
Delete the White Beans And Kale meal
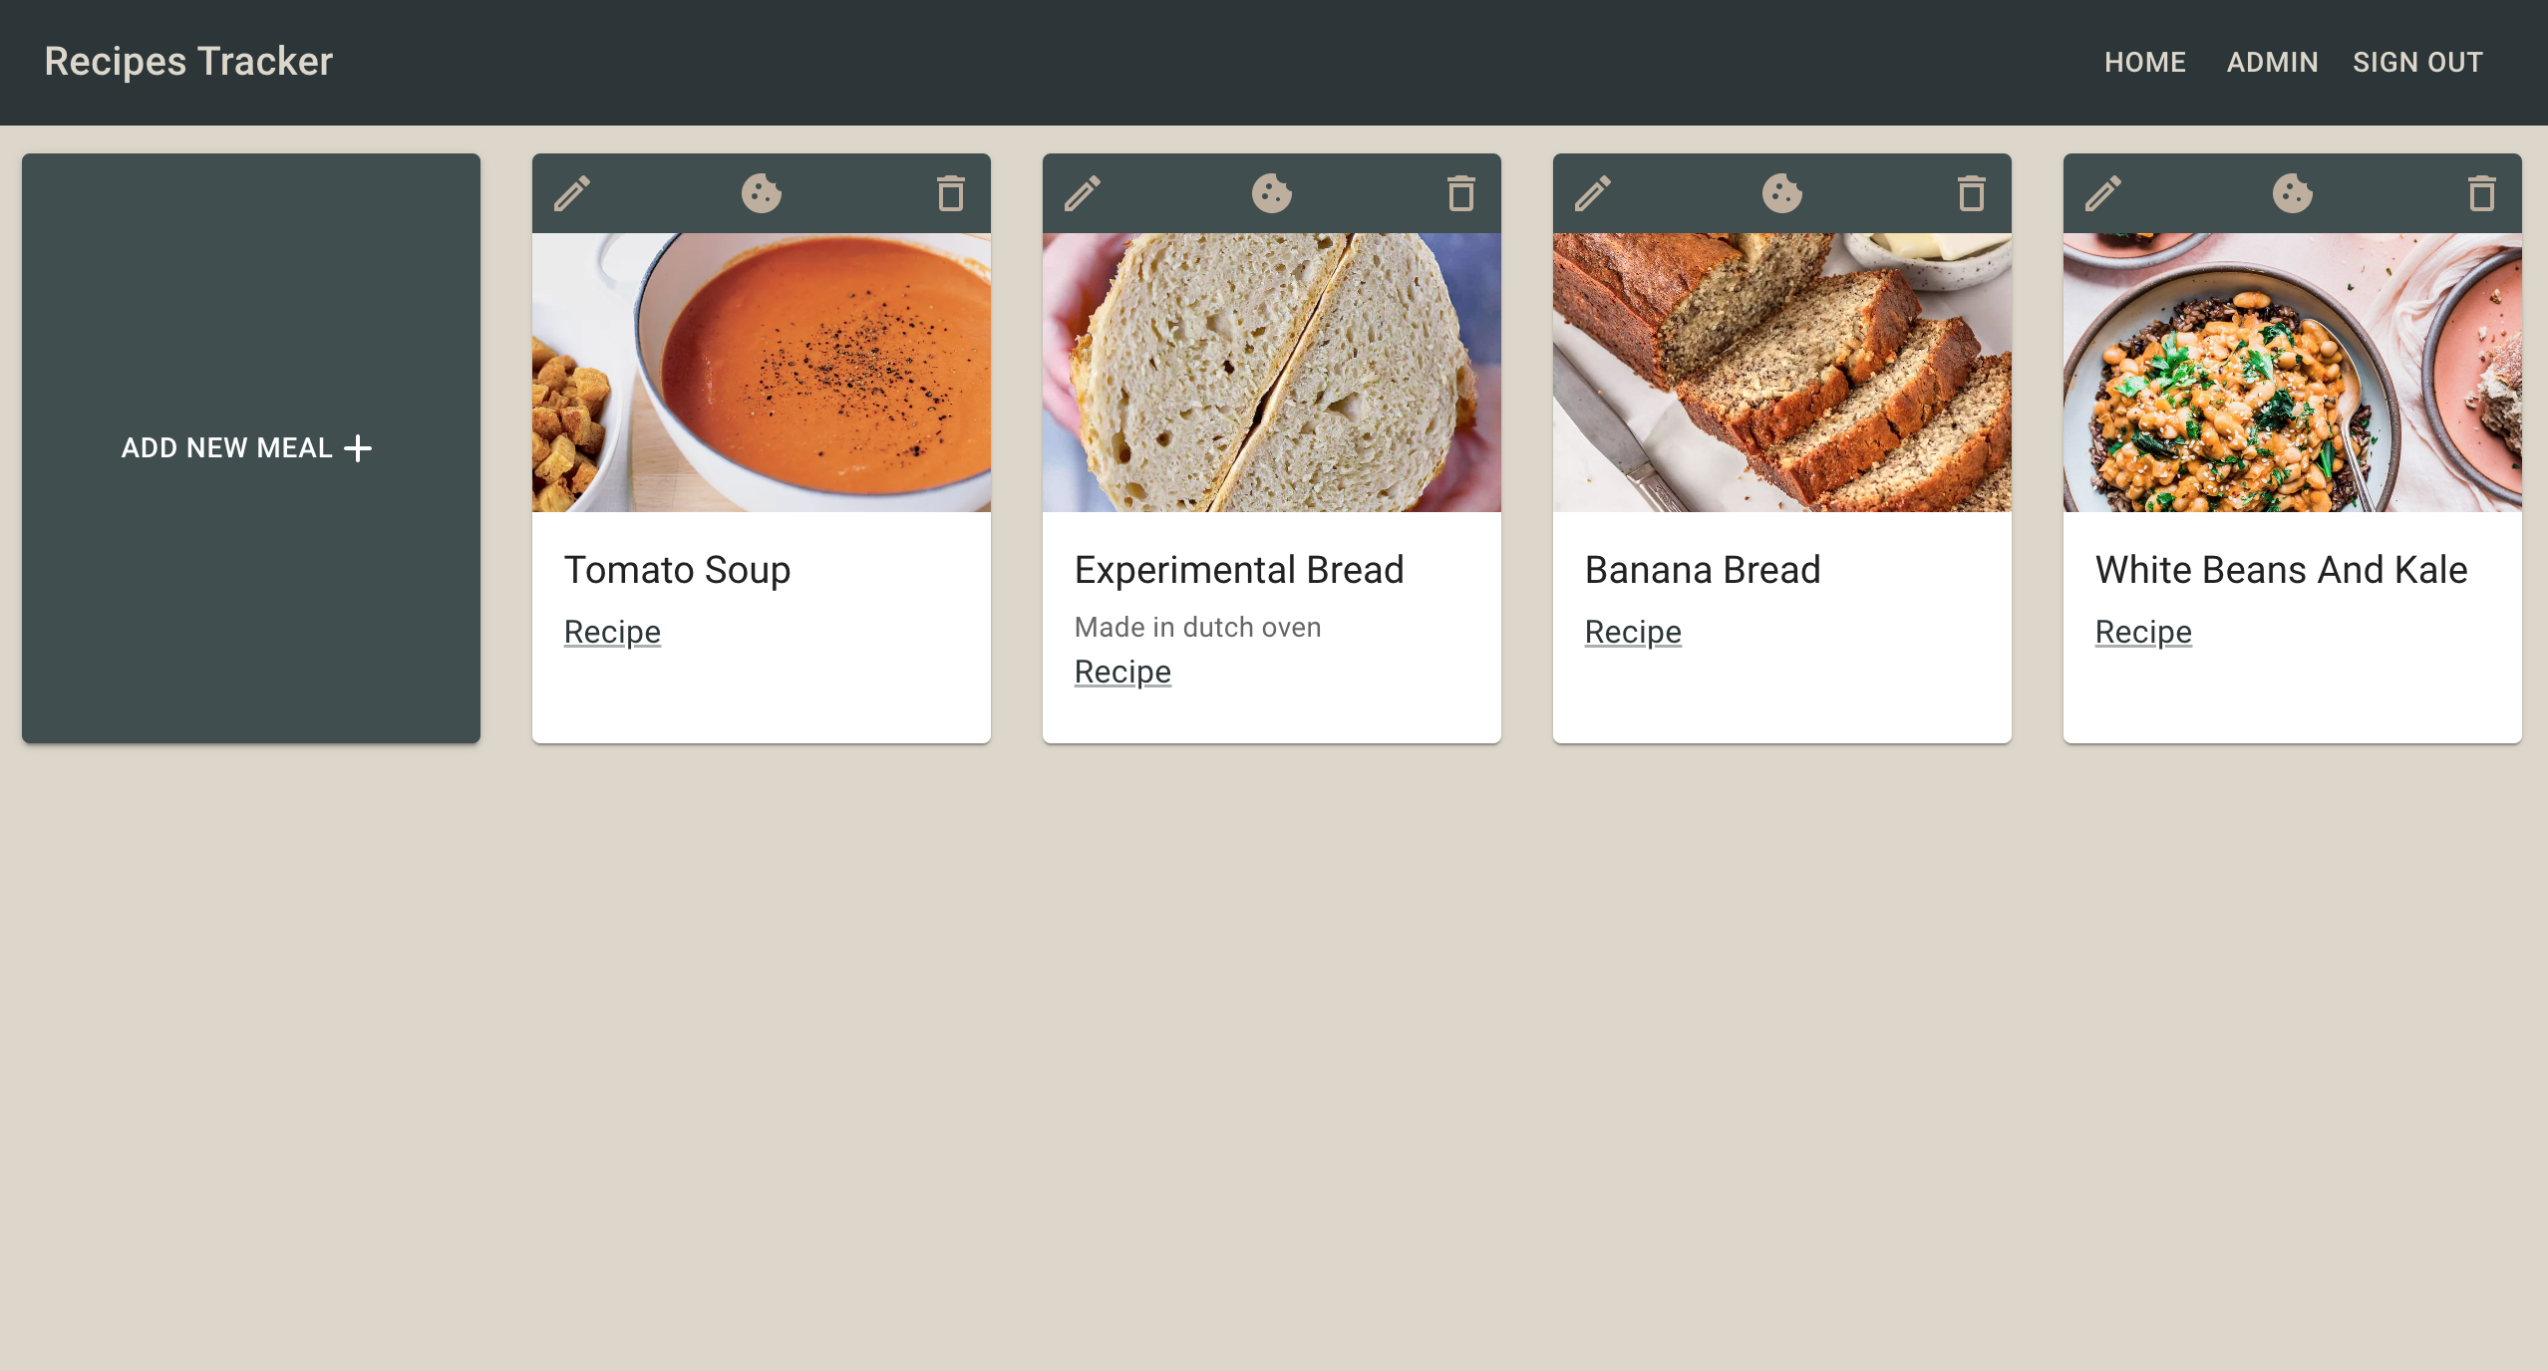pos(2479,192)
